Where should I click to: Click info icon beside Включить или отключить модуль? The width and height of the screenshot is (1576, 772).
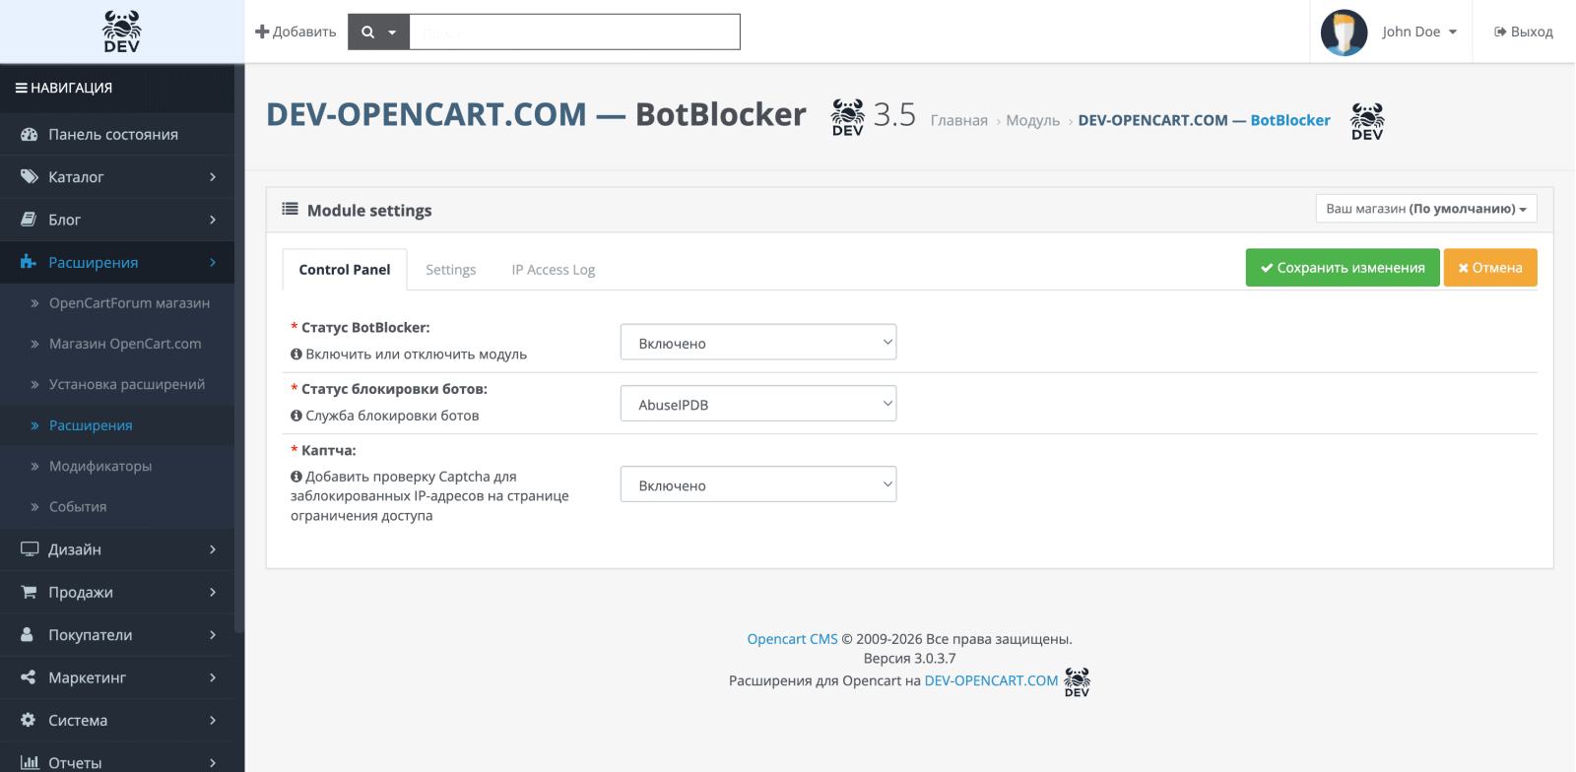click(296, 354)
